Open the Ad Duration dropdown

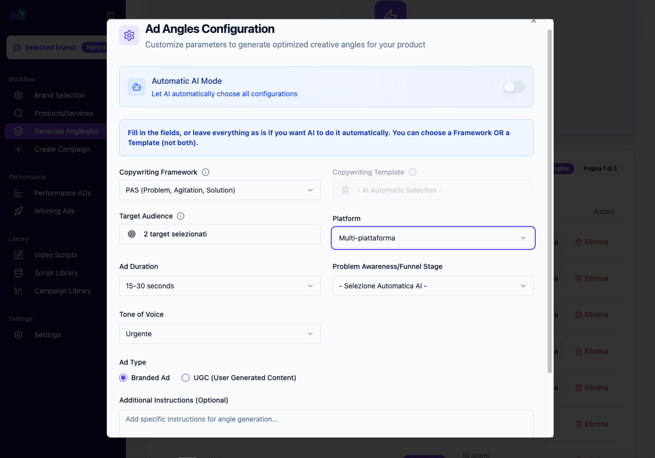point(219,286)
